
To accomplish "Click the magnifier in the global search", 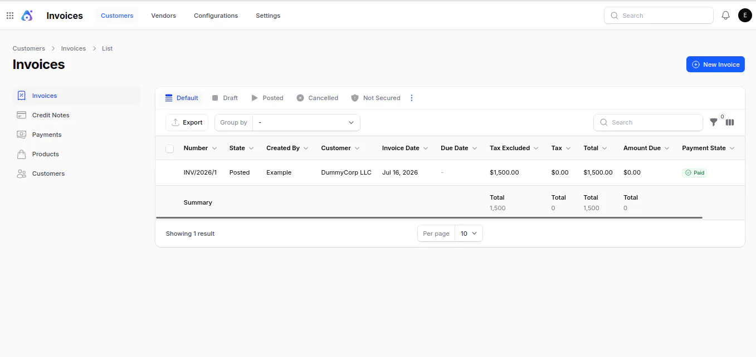I will click(614, 16).
